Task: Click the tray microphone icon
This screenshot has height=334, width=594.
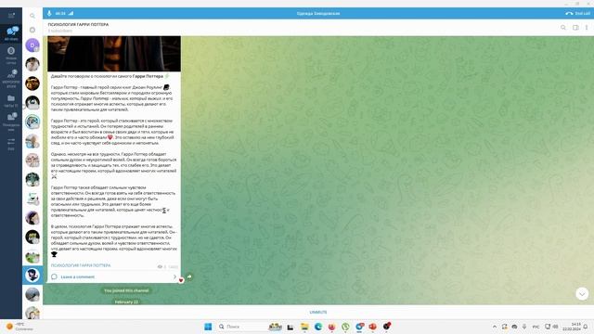Action: point(524,327)
